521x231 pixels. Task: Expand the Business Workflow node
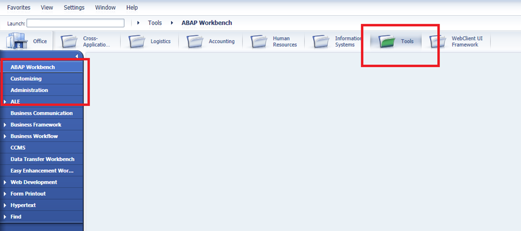click(x=5, y=136)
